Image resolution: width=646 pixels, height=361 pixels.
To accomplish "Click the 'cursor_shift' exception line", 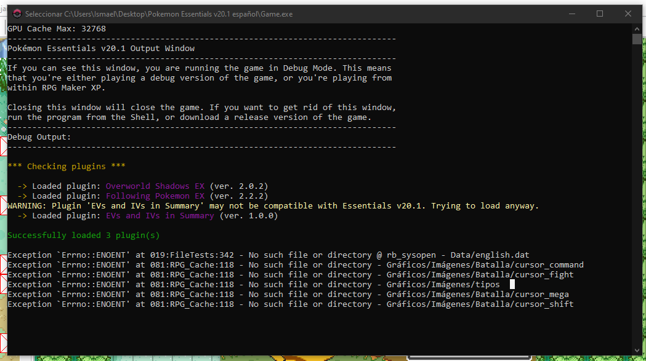I will coord(289,304).
